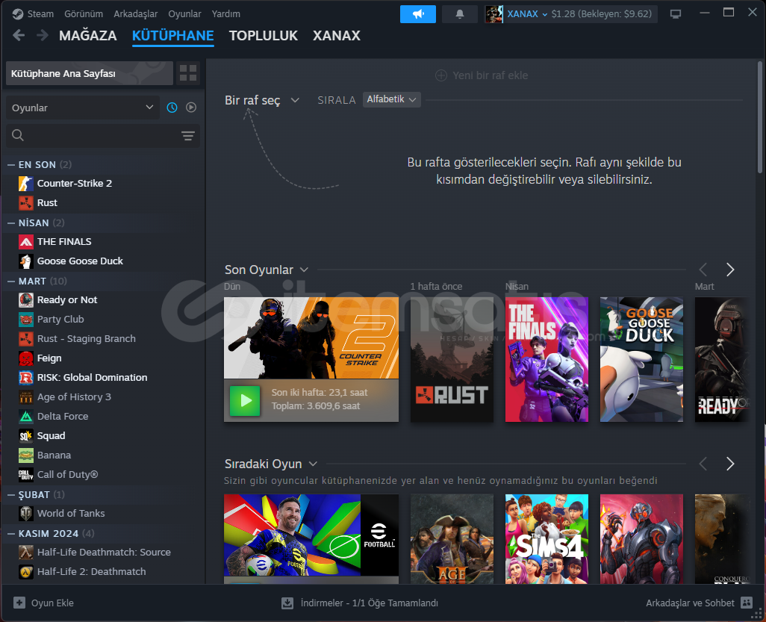
Task: Open the notifications bell
Action: click(x=460, y=14)
